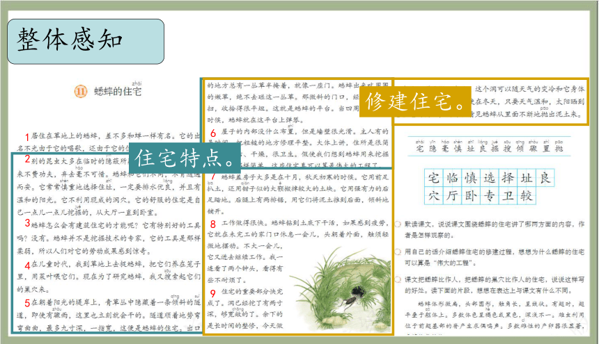Select the 慎 cell in the writing grid
The width and height of the screenshot is (599, 344).
471,178
